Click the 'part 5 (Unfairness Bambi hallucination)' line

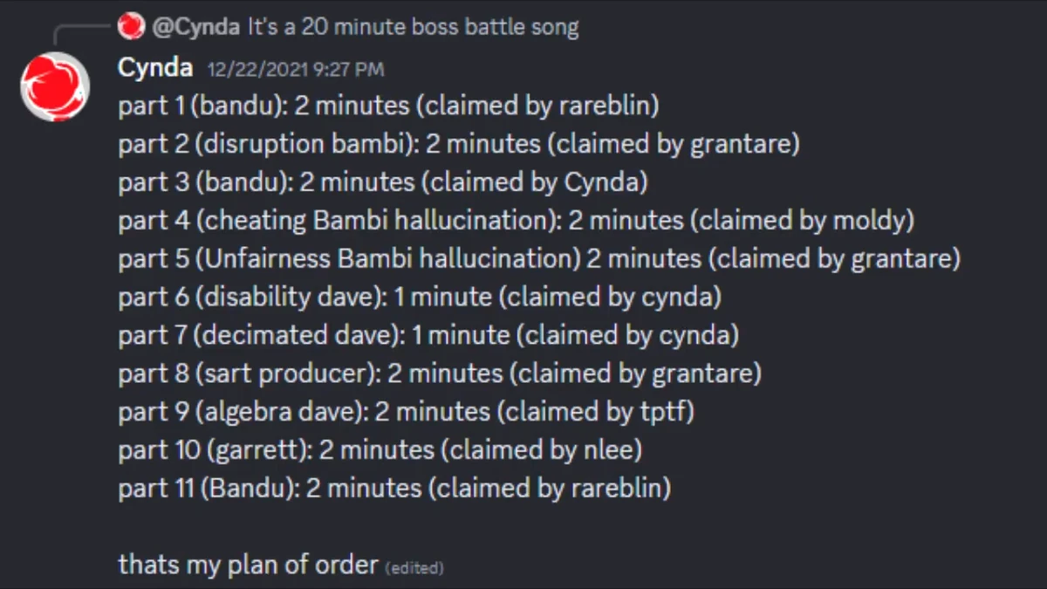[539, 259]
